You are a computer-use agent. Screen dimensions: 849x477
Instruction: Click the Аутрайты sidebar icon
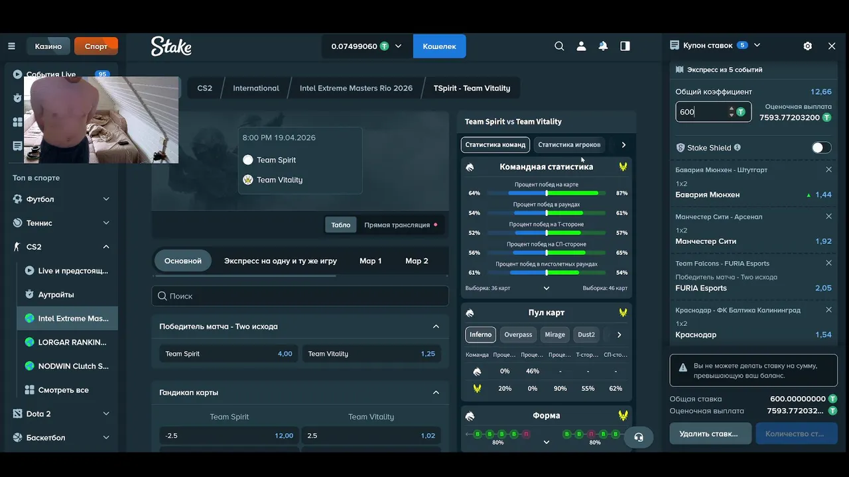[29, 294]
